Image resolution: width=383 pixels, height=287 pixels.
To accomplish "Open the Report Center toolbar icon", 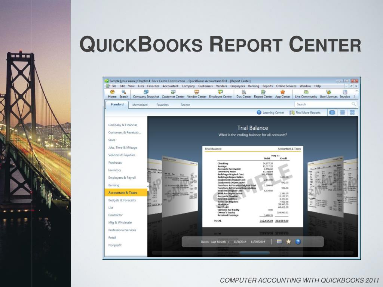I will 263,94.
